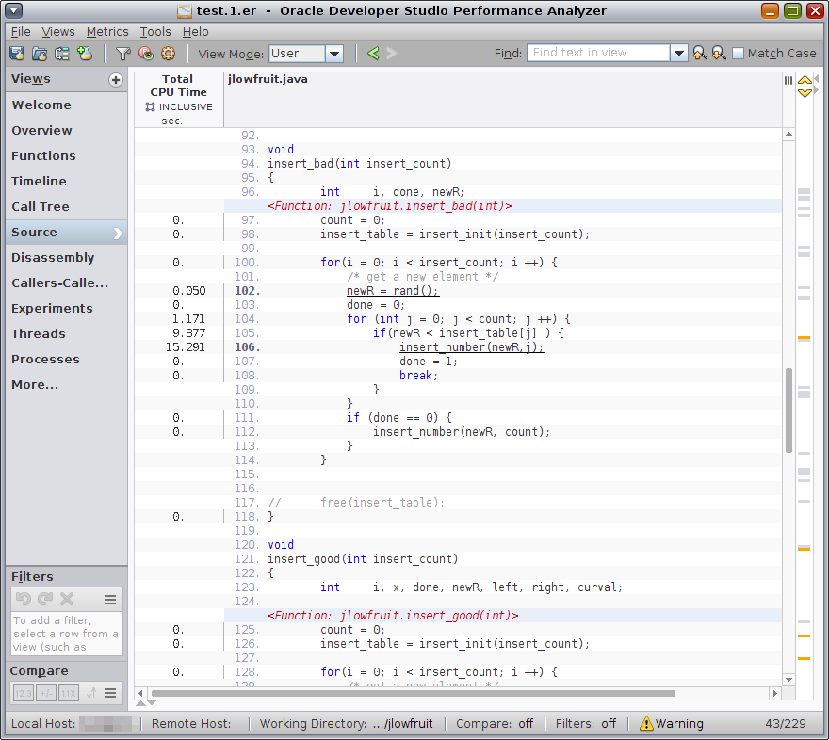Click the green back navigation arrow

(373, 54)
